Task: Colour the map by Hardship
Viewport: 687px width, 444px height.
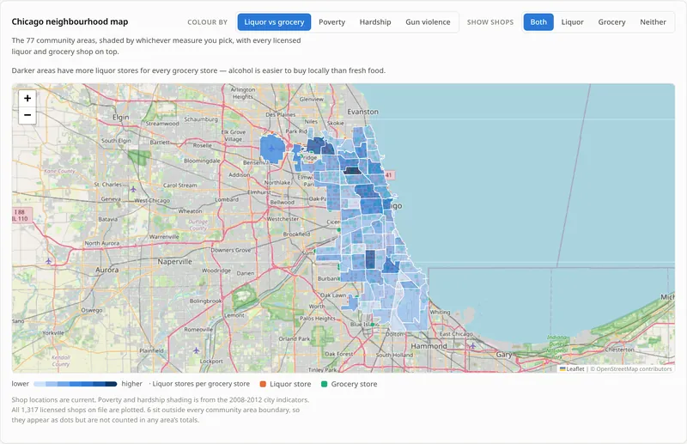Action: click(375, 22)
